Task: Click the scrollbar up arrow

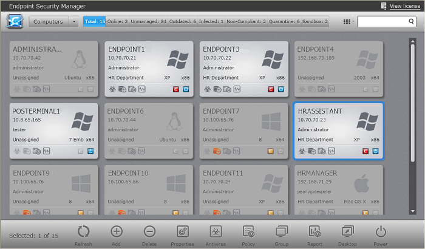Action: coord(412,41)
